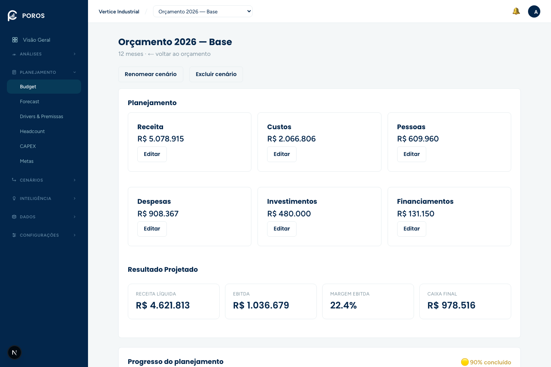Open the Metas page

click(x=44, y=161)
